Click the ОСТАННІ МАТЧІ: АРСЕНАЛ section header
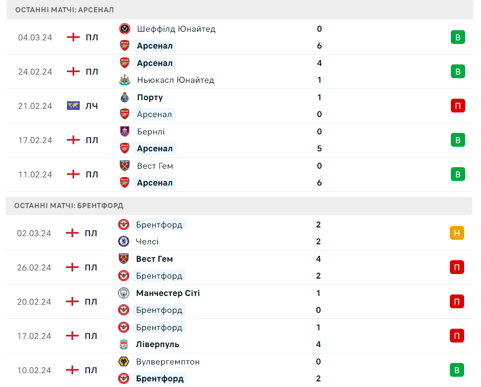This screenshot has height=387, width=481. (64, 10)
